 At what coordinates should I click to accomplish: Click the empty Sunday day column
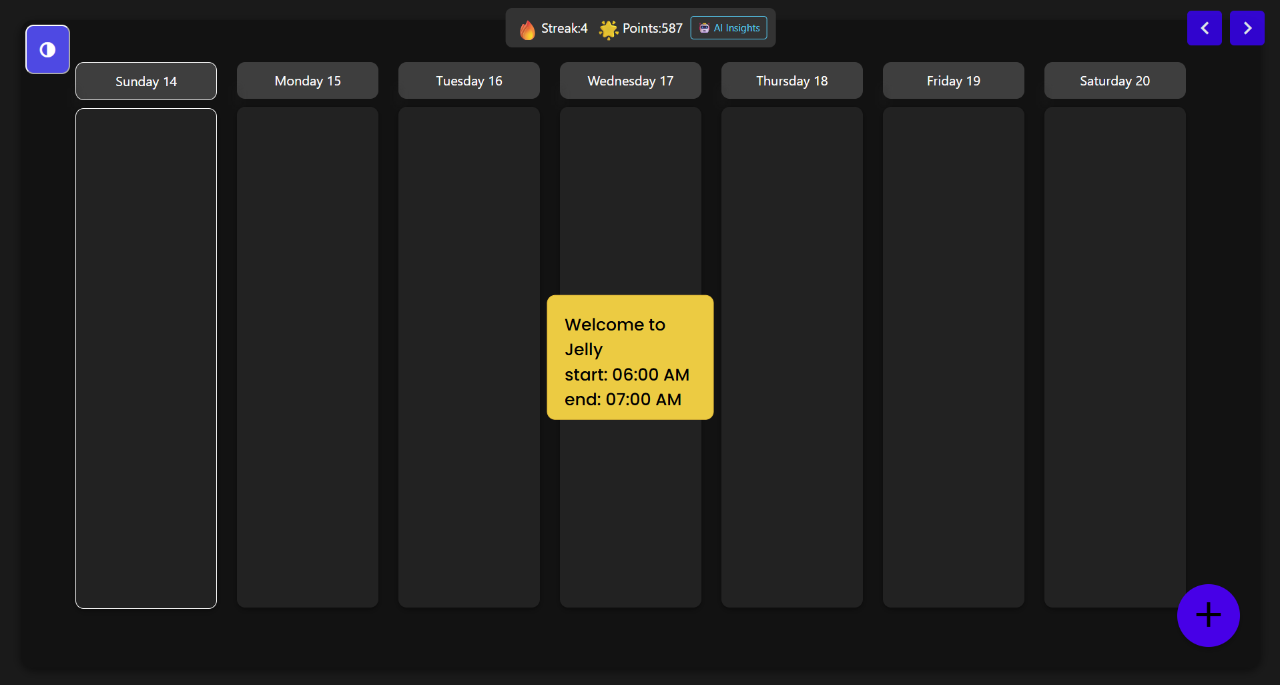pos(146,358)
